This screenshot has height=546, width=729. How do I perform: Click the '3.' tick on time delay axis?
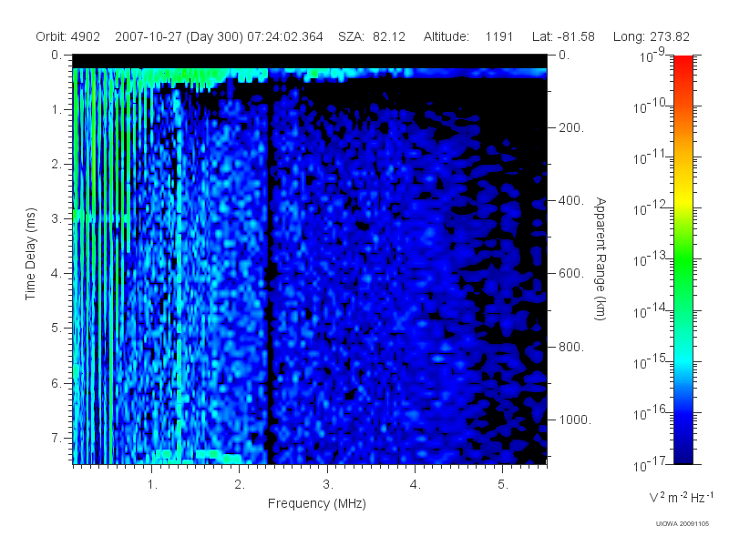tap(56, 218)
